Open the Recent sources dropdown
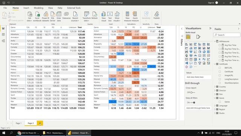 pos(75,17)
